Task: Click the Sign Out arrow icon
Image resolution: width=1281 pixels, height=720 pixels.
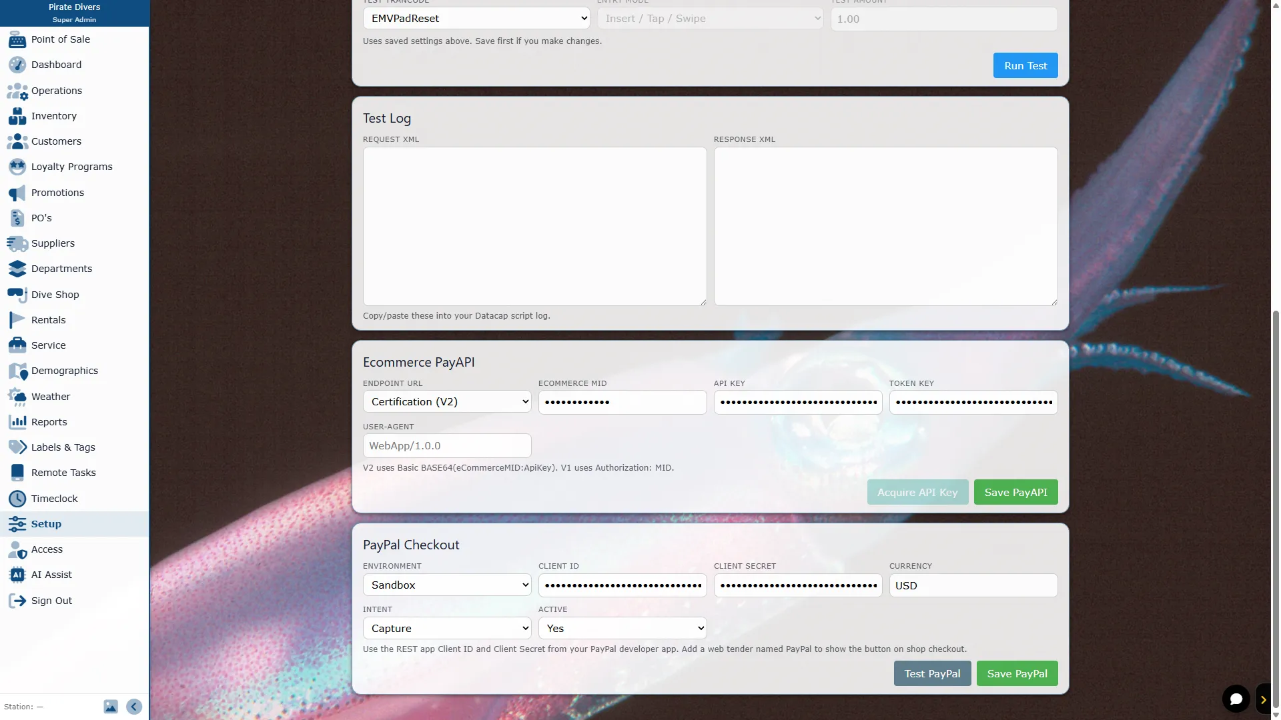Action: (17, 601)
